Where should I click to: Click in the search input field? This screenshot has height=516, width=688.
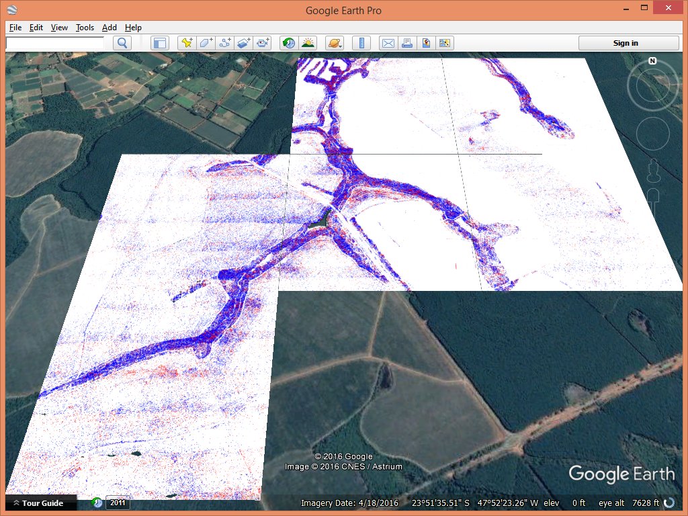[x=55, y=43]
